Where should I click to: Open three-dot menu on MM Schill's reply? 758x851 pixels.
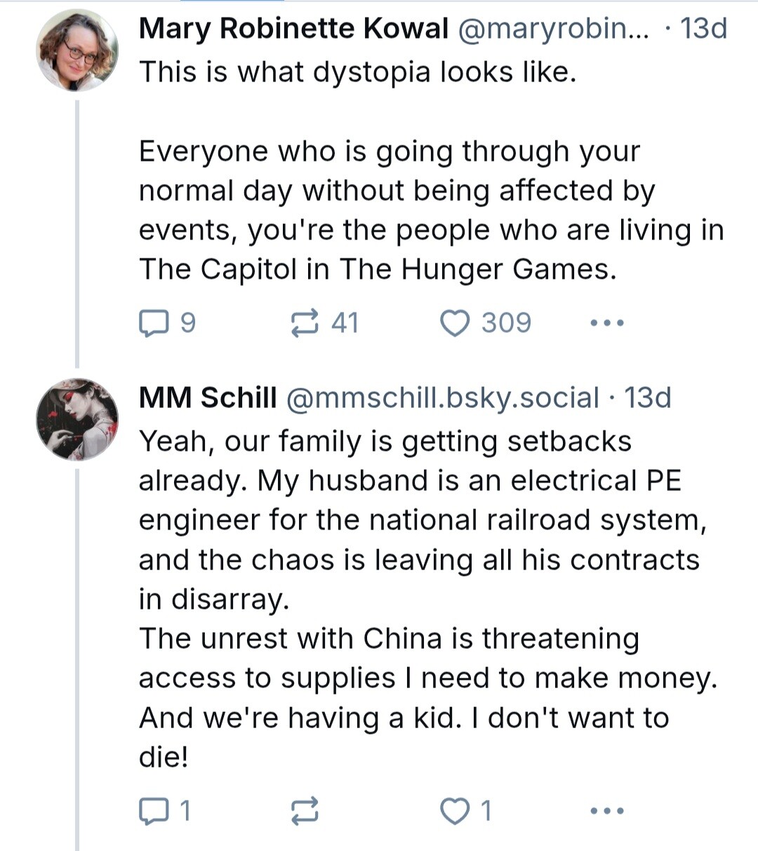606,811
